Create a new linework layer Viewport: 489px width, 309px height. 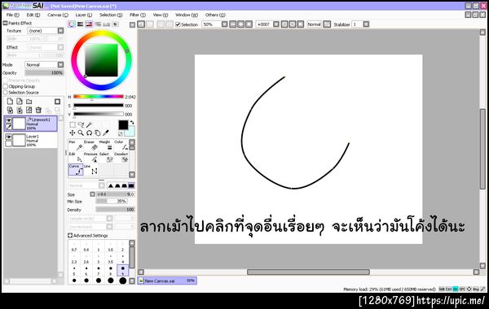coord(20,102)
